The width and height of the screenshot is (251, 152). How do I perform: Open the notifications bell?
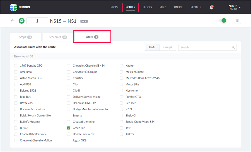pos(211,8)
